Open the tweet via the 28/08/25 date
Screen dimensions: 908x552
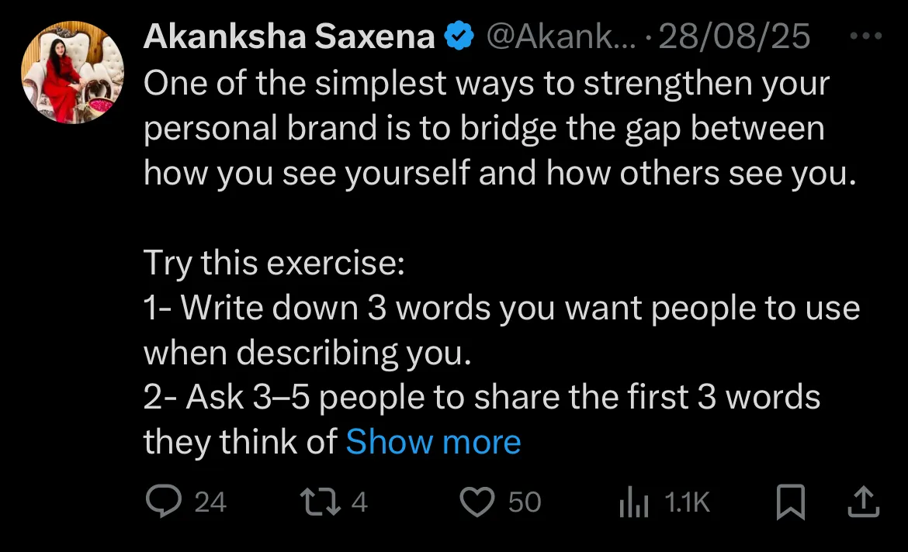tap(734, 36)
